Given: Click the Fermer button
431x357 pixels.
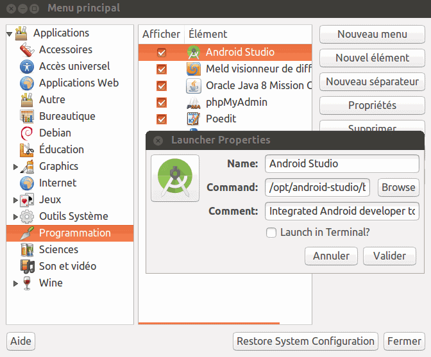Looking at the screenshot, I should click(404, 342).
